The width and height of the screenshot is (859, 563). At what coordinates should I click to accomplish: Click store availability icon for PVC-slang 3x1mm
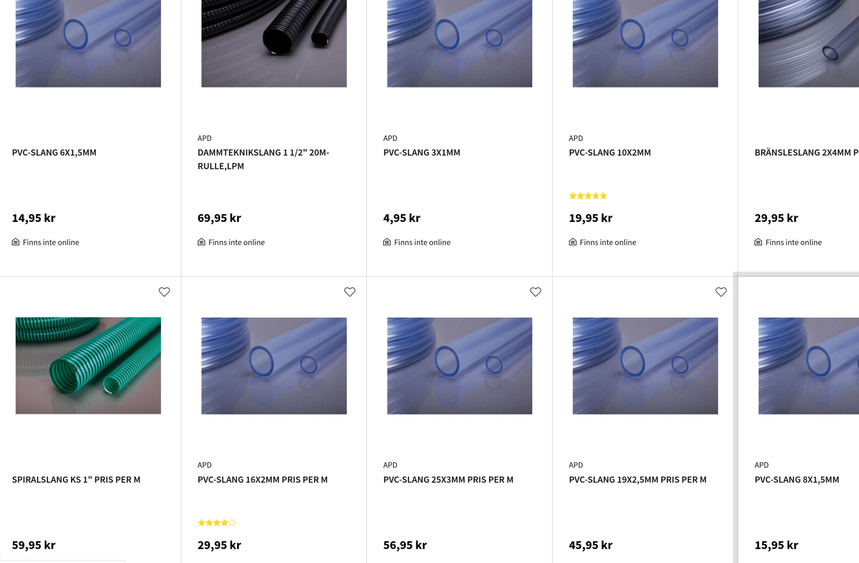(387, 242)
